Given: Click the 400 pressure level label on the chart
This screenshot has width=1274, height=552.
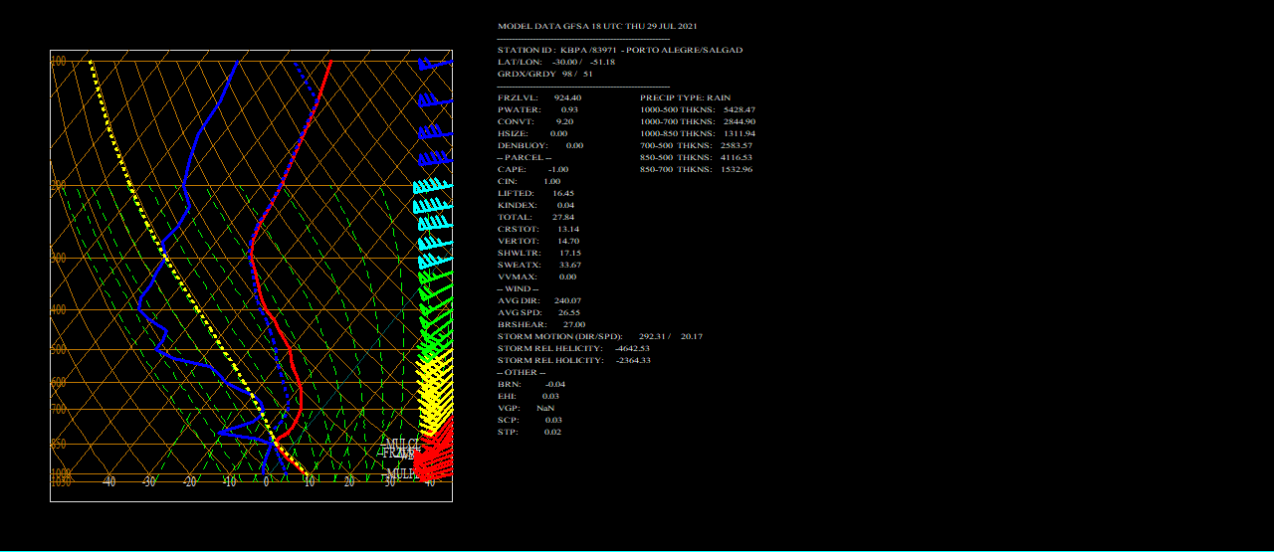Looking at the screenshot, I should click(59, 310).
